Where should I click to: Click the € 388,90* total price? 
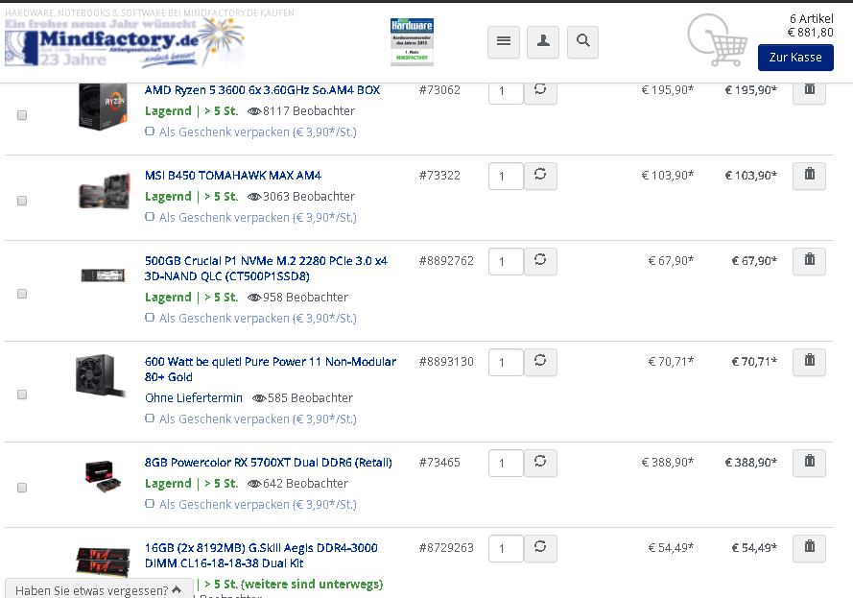pos(750,463)
